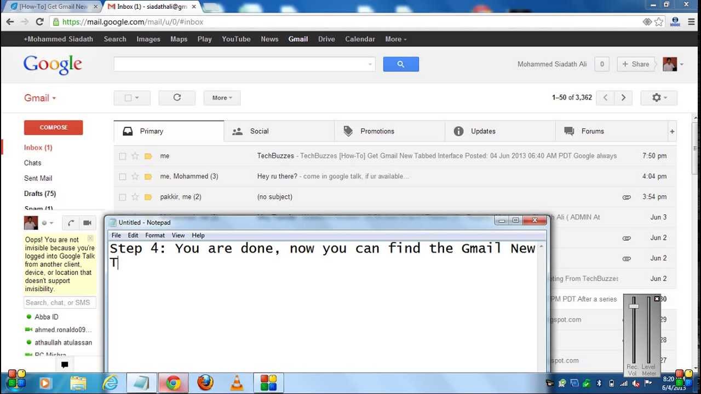The height and width of the screenshot is (394, 701).
Task: Switch to the Forums tab
Action: (x=611, y=131)
